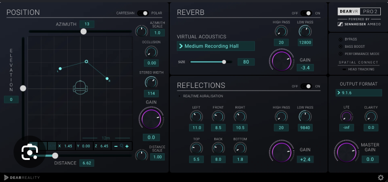Select the R source point in the grid
Viewport: 388px width, 182px height.
[107, 78]
